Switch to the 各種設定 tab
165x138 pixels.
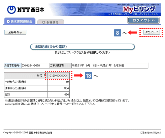51,22
